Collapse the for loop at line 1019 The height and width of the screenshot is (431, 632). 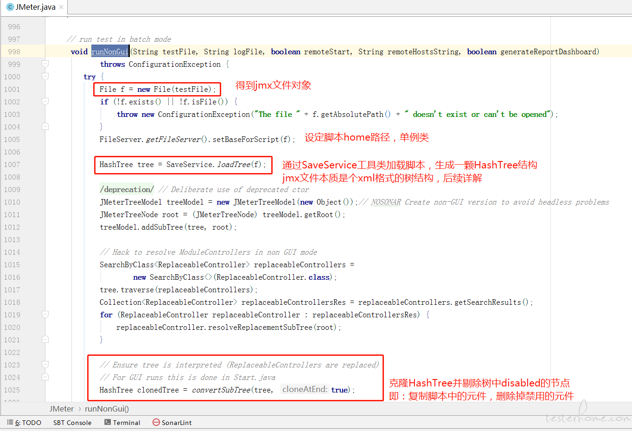click(45, 314)
